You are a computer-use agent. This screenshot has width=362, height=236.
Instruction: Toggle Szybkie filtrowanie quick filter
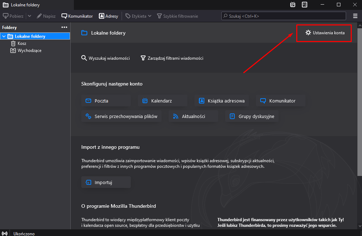(177, 16)
